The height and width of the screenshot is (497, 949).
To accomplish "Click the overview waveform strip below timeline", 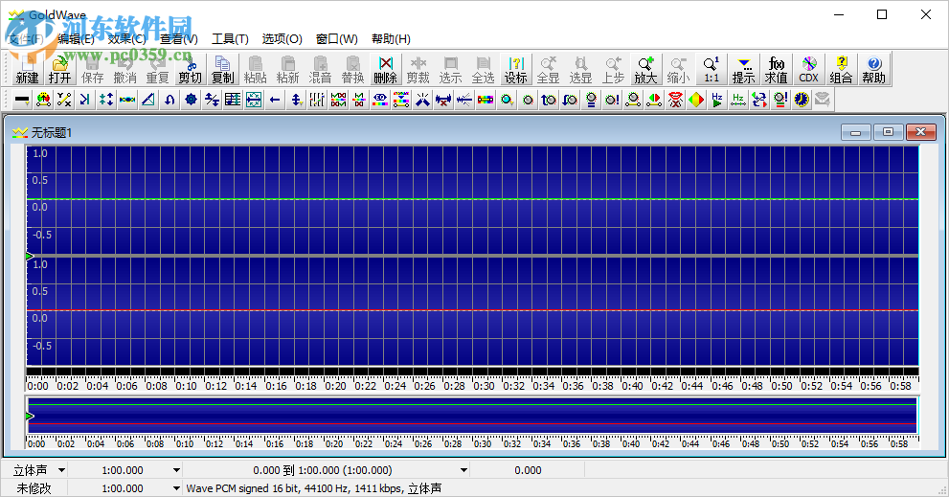I will (471, 417).
